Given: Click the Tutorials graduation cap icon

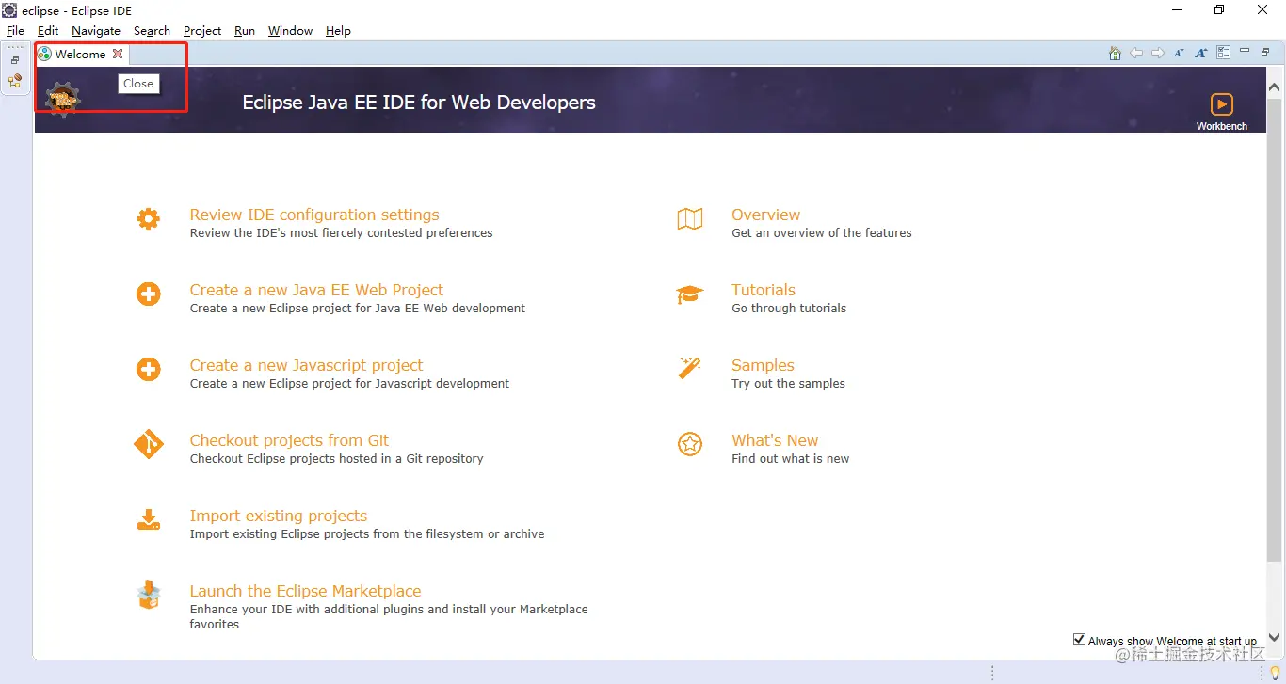Looking at the screenshot, I should (690, 294).
